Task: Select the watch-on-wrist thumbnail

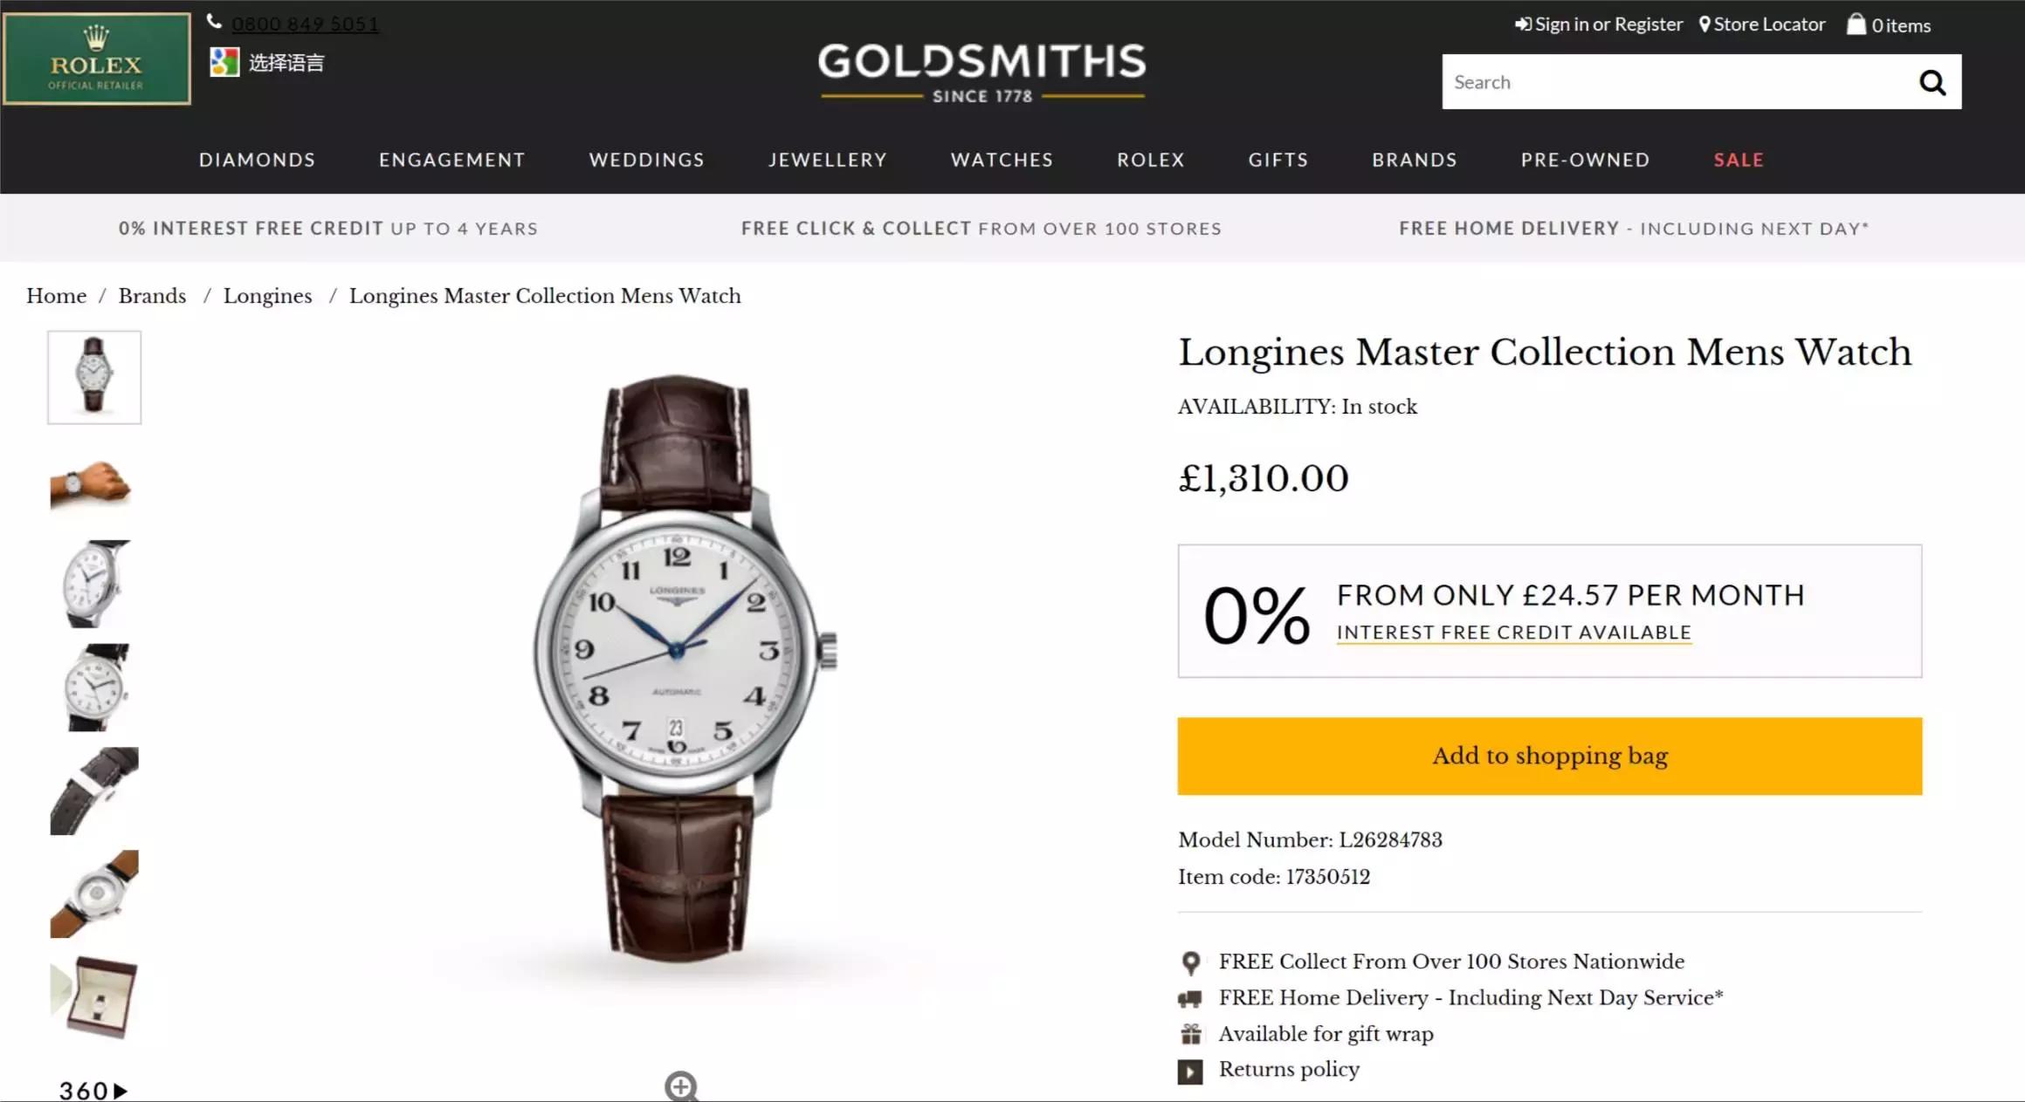Action: pos(93,481)
